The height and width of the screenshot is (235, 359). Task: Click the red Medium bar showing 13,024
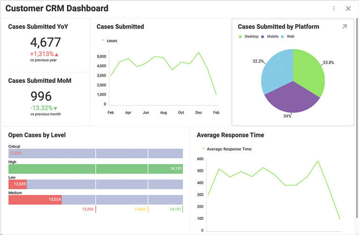[35, 199]
